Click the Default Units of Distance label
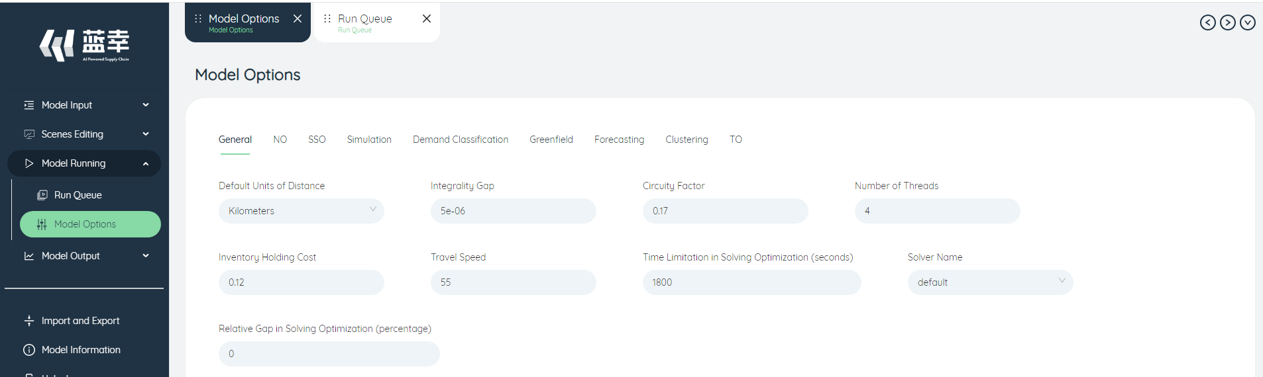 272,186
